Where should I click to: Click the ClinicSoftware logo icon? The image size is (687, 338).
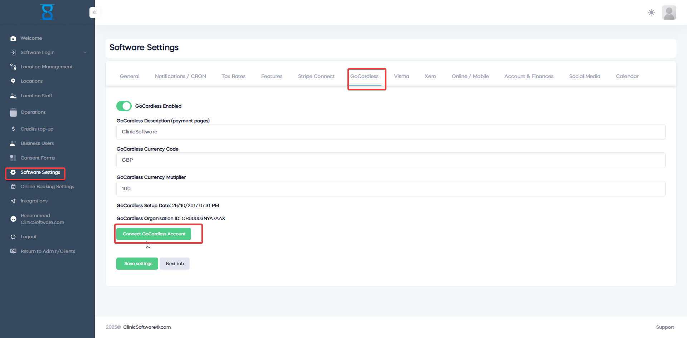tap(47, 12)
